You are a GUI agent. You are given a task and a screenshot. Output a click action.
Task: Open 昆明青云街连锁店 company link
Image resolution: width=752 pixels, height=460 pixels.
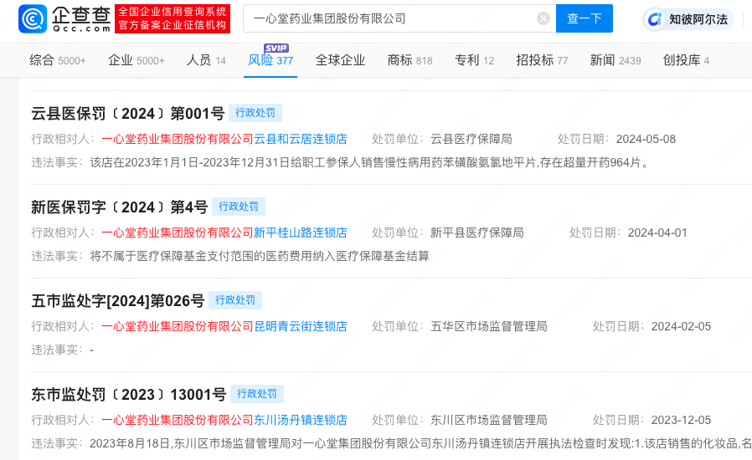[301, 326]
